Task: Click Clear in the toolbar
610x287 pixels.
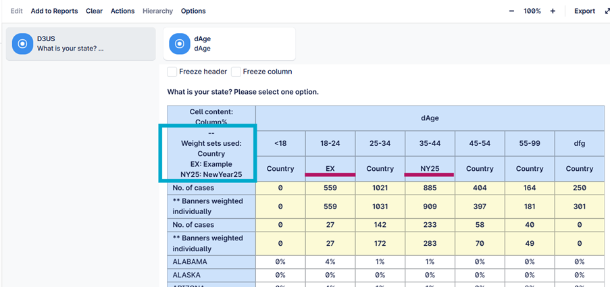Action: click(94, 11)
